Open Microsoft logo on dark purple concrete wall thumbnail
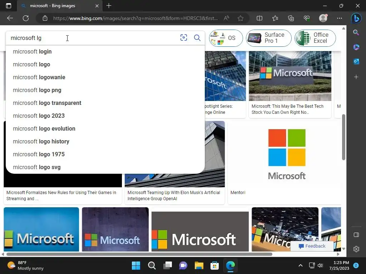The image size is (366, 274). tap(115, 229)
